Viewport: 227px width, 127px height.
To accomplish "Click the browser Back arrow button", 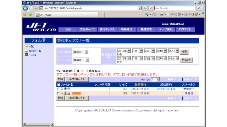I will [x=25, y=8].
